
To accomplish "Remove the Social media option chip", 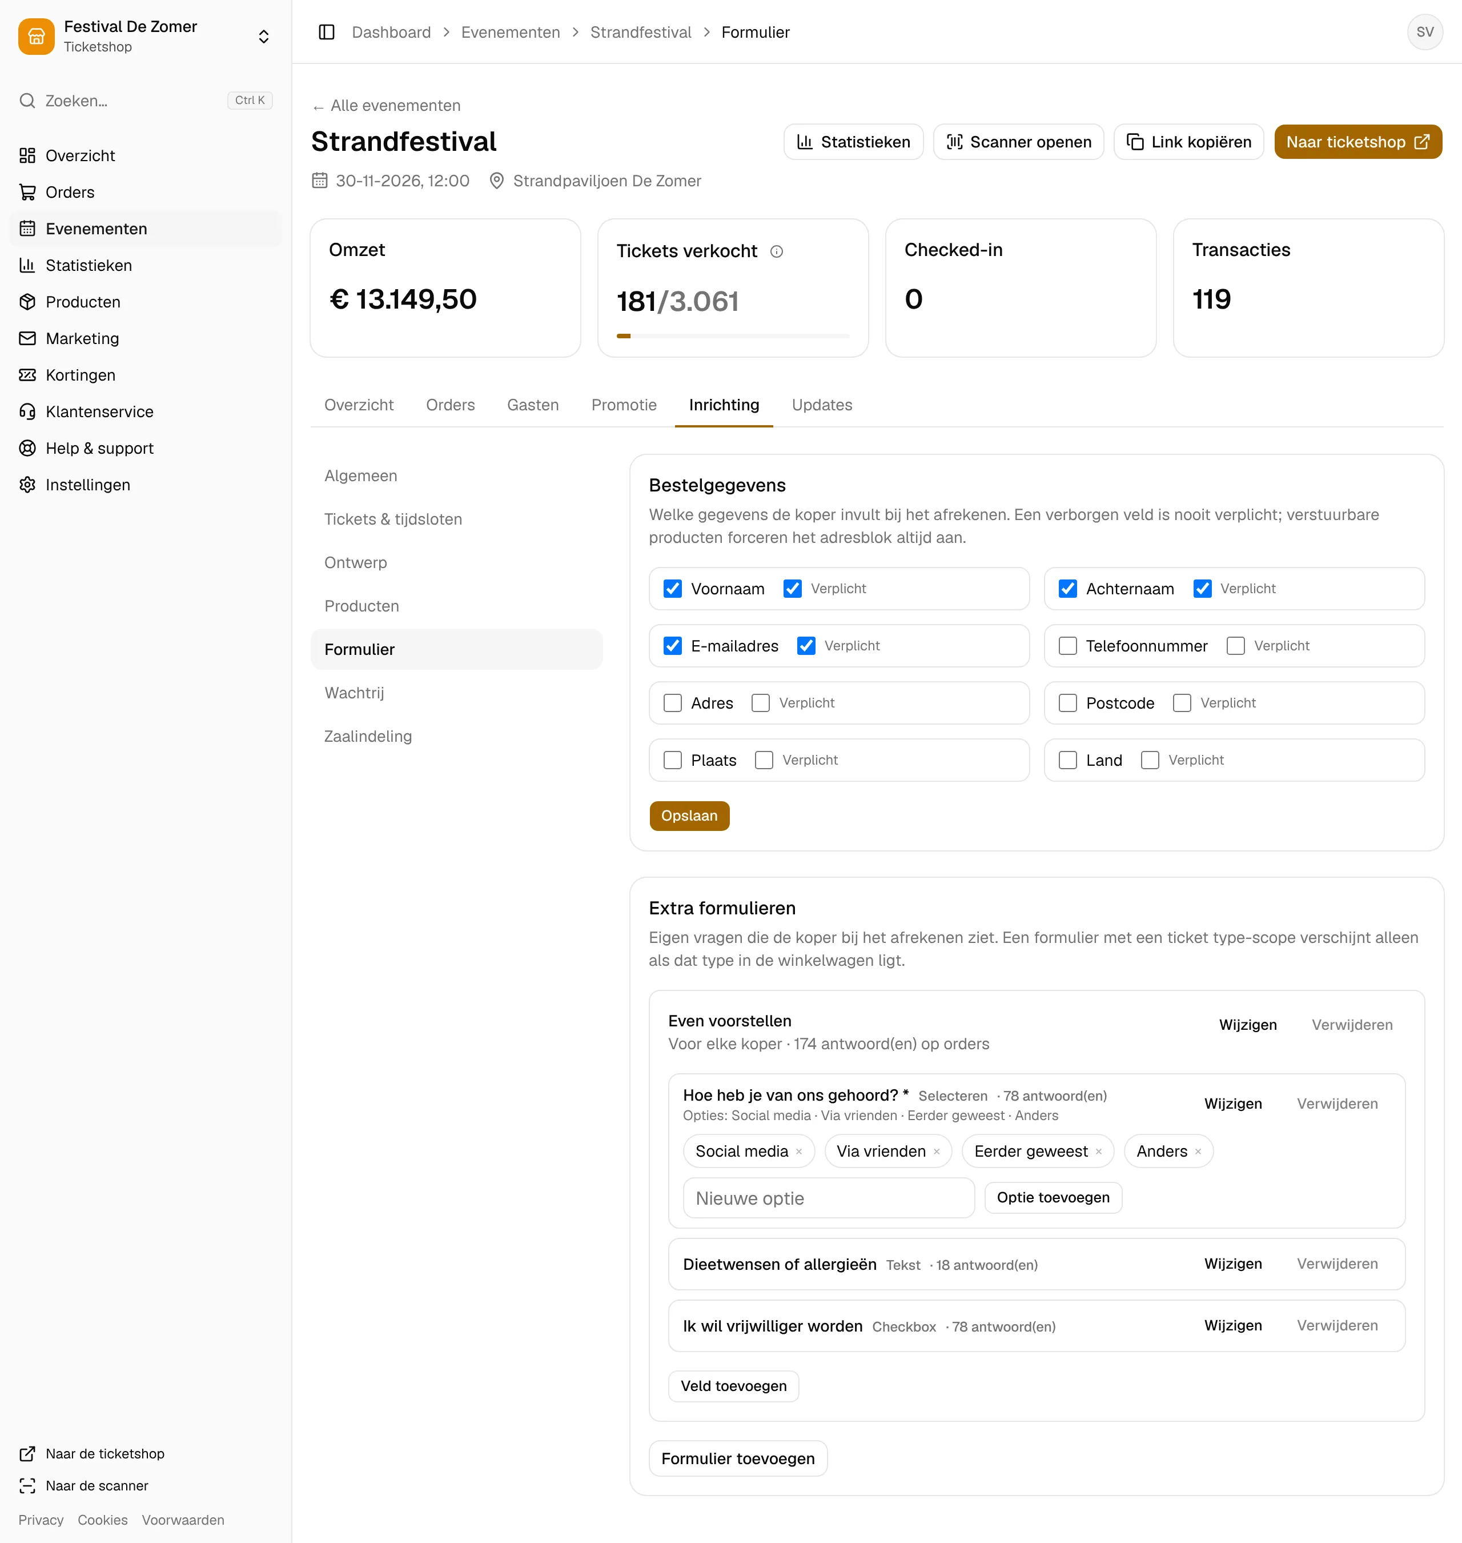I will (799, 1152).
